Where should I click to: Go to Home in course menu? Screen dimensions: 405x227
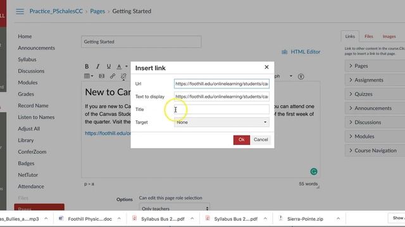pos(25,37)
